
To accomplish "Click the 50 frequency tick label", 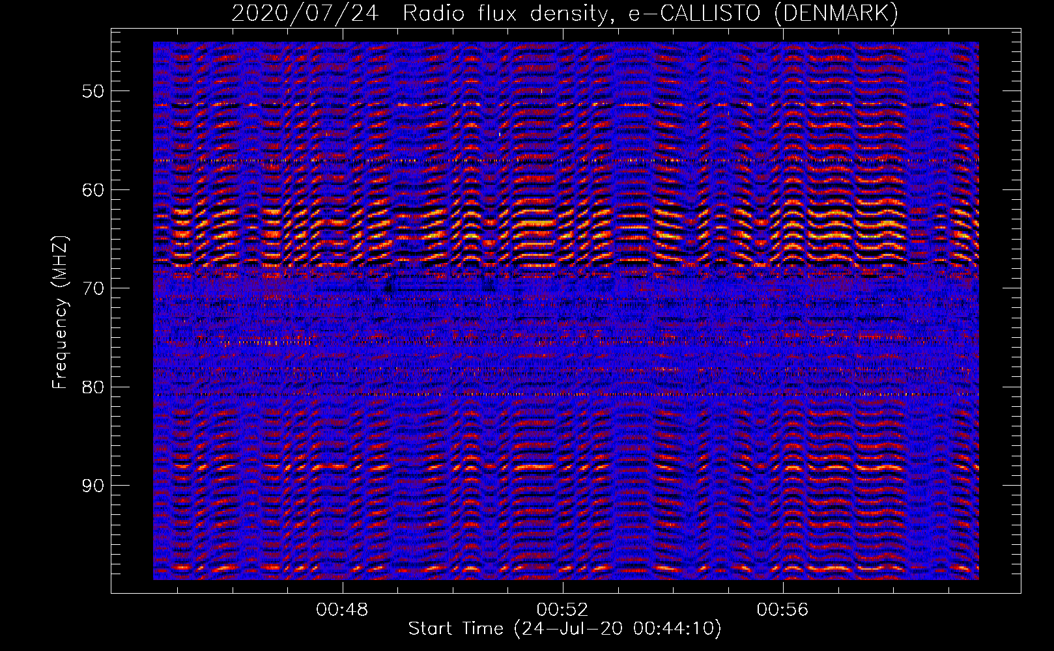I will 93,90.
